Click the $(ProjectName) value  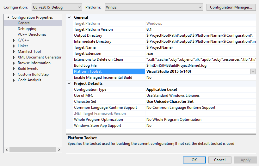(x=159, y=47)
